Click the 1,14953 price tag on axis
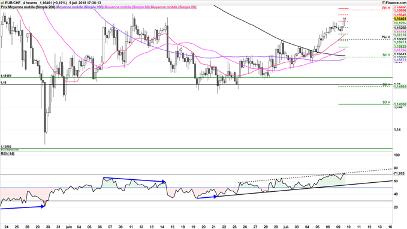The width and height of the screenshot is (407, 229). pyautogui.click(x=400, y=86)
